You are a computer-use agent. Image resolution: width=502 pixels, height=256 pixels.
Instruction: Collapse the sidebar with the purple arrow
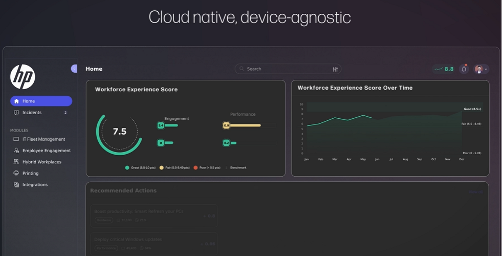click(x=74, y=69)
